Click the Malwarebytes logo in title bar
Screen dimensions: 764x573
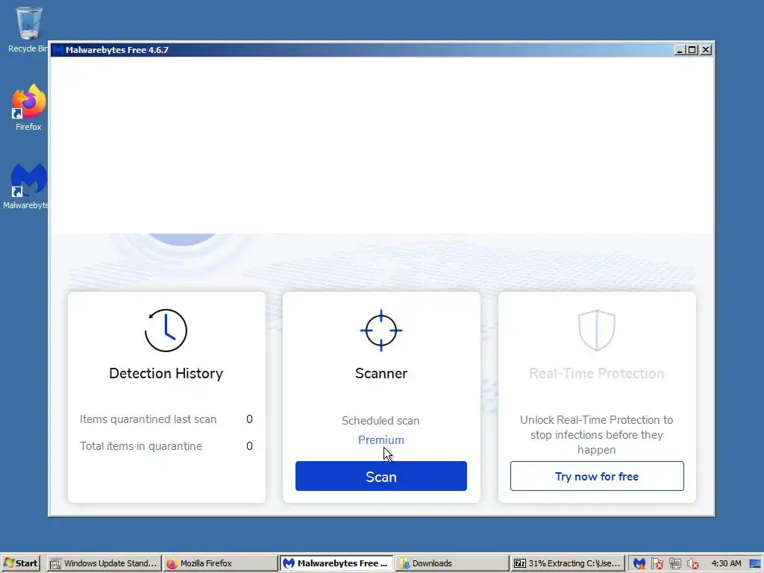[x=58, y=50]
